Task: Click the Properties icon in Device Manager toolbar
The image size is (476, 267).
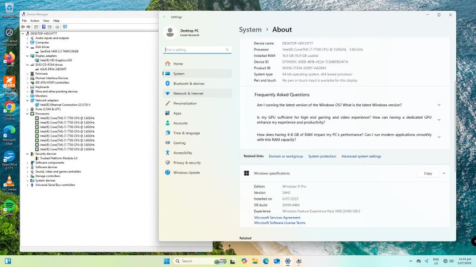Action: click(36, 27)
